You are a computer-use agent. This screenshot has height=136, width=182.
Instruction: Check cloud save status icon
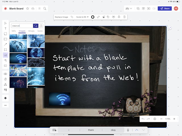point(33,8)
